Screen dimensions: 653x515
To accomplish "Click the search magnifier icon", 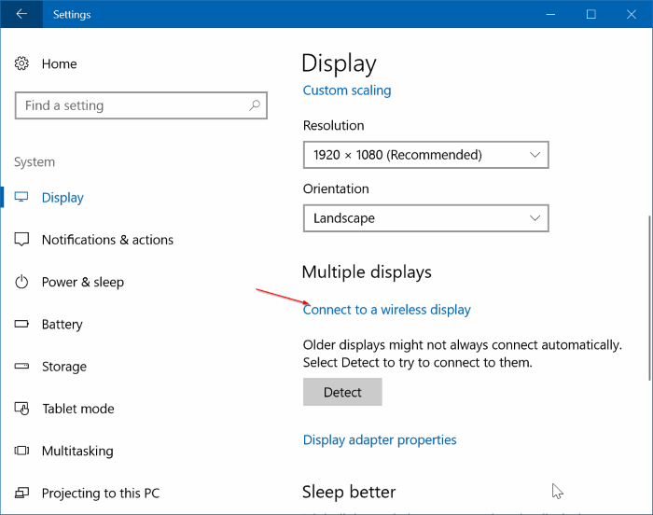I will tap(255, 105).
